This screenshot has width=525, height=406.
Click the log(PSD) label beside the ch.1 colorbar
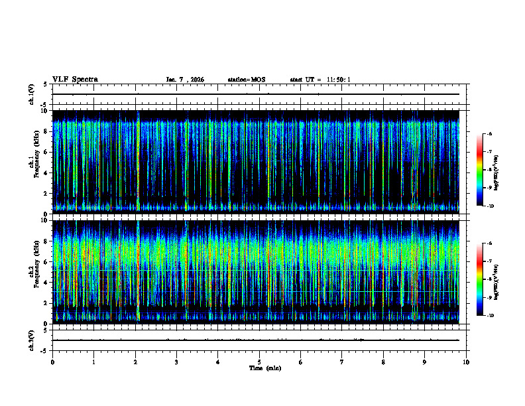click(x=496, y=173)
